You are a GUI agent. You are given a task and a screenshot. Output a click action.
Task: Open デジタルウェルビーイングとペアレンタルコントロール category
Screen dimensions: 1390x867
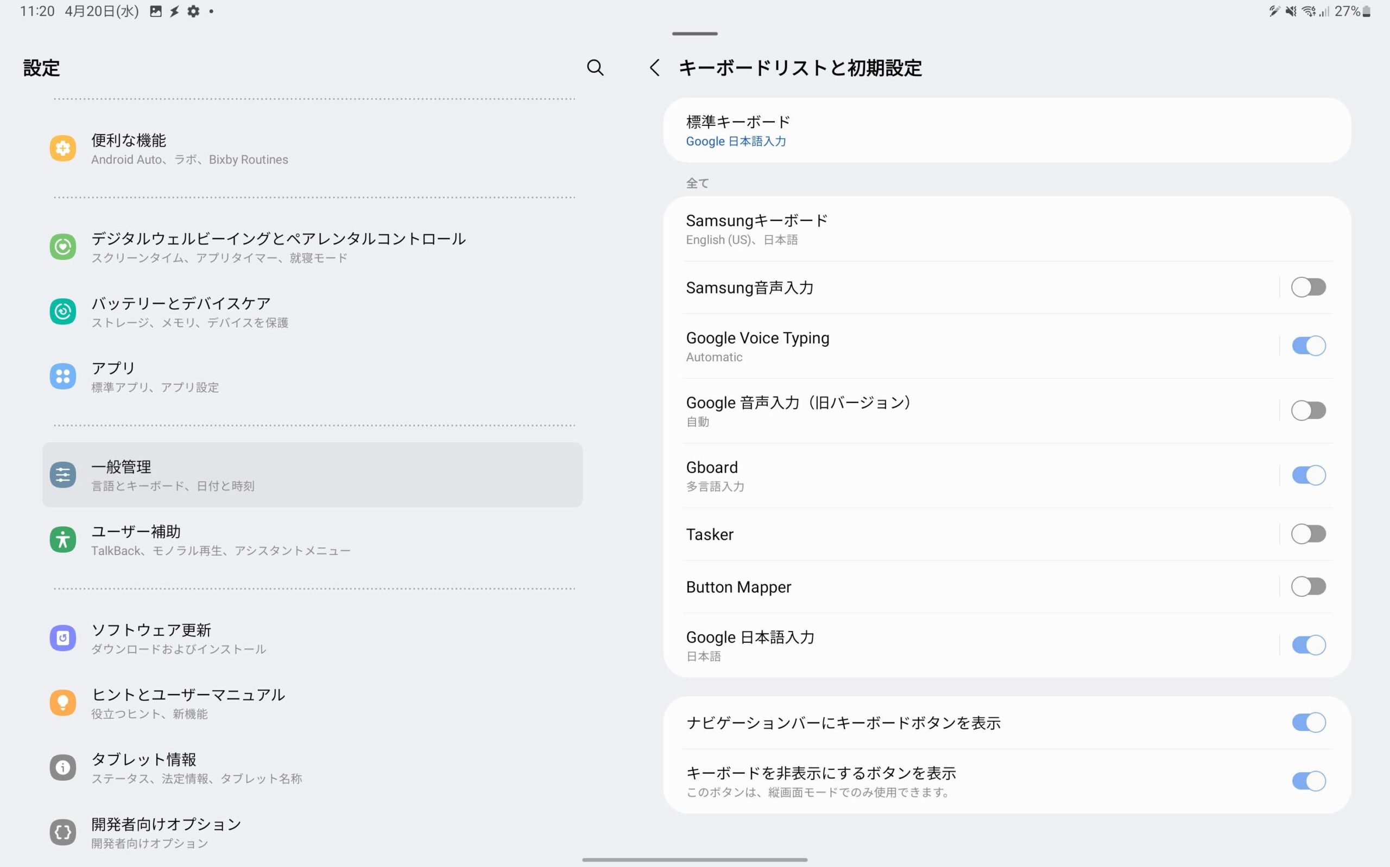[x=313, y=247]
